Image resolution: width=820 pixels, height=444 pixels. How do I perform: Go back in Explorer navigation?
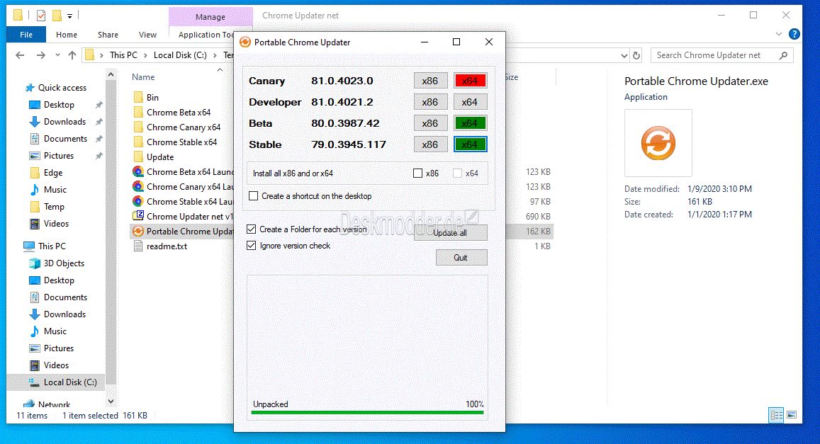20,55
